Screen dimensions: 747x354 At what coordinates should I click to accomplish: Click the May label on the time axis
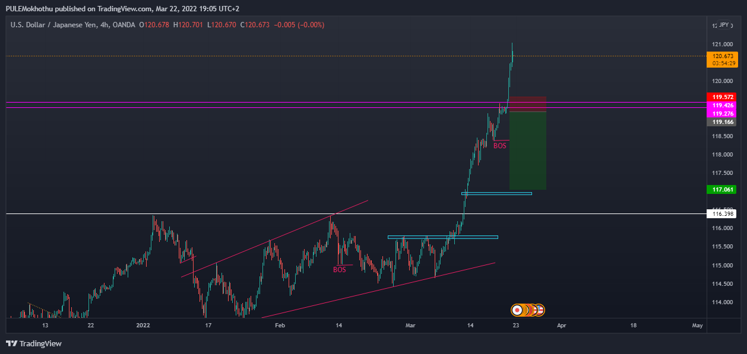coord(697,325)
